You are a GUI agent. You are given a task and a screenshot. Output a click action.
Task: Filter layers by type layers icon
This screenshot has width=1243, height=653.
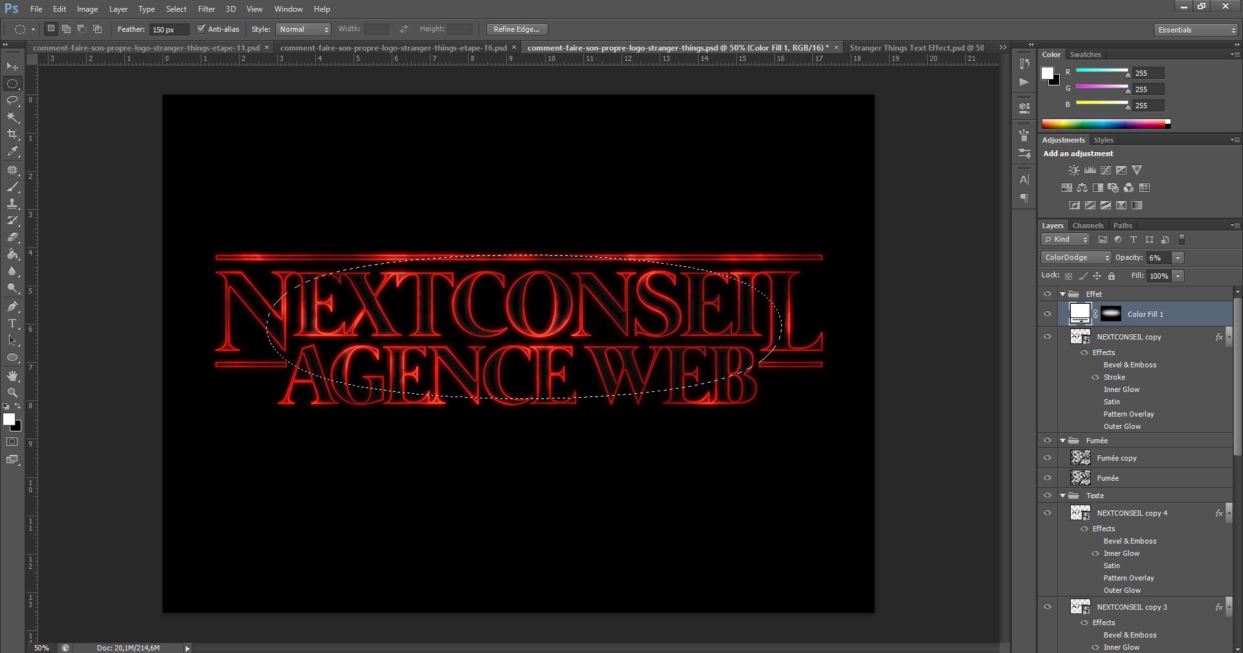1134,240
